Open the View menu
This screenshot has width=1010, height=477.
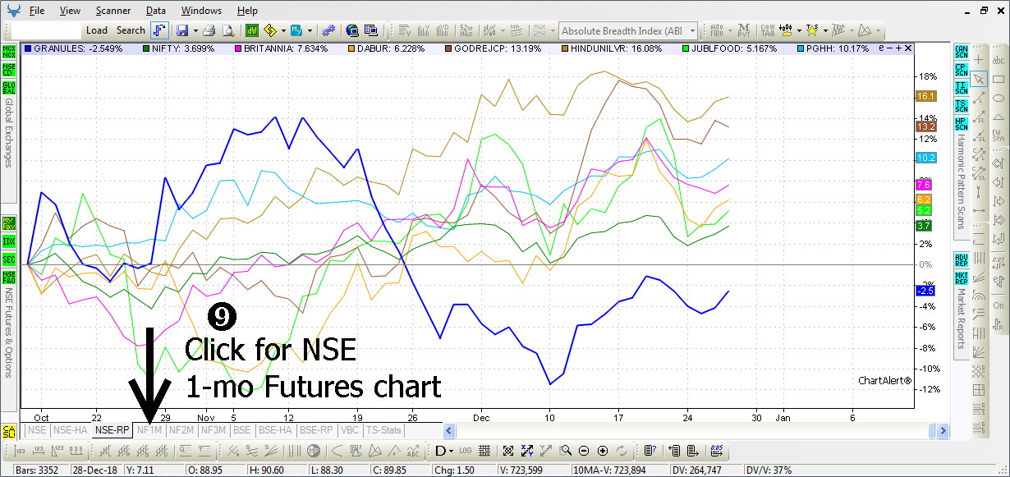pyautogui.click(x=71, y=11)
